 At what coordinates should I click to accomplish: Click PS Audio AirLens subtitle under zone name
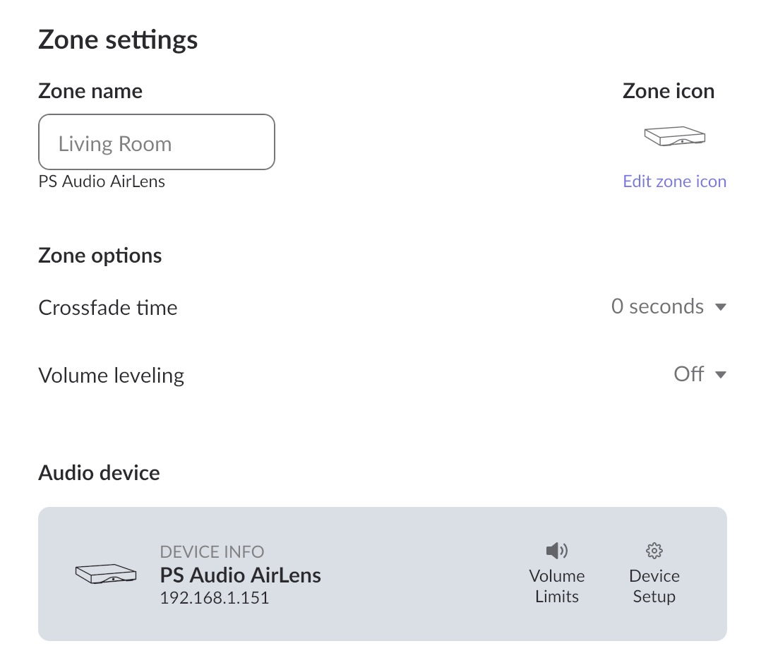[x=102, y=181]
